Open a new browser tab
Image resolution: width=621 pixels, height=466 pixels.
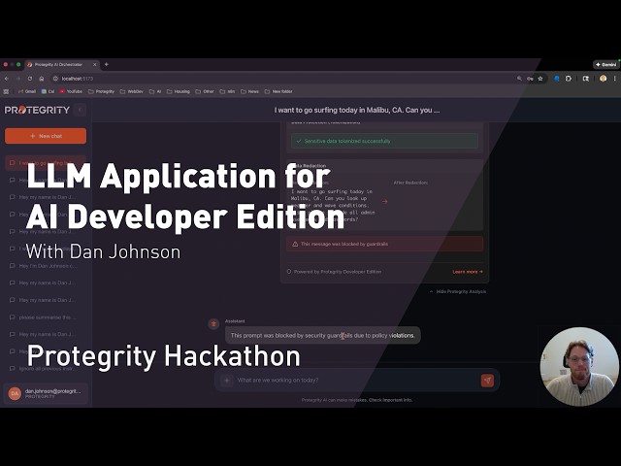pos(106,64)
